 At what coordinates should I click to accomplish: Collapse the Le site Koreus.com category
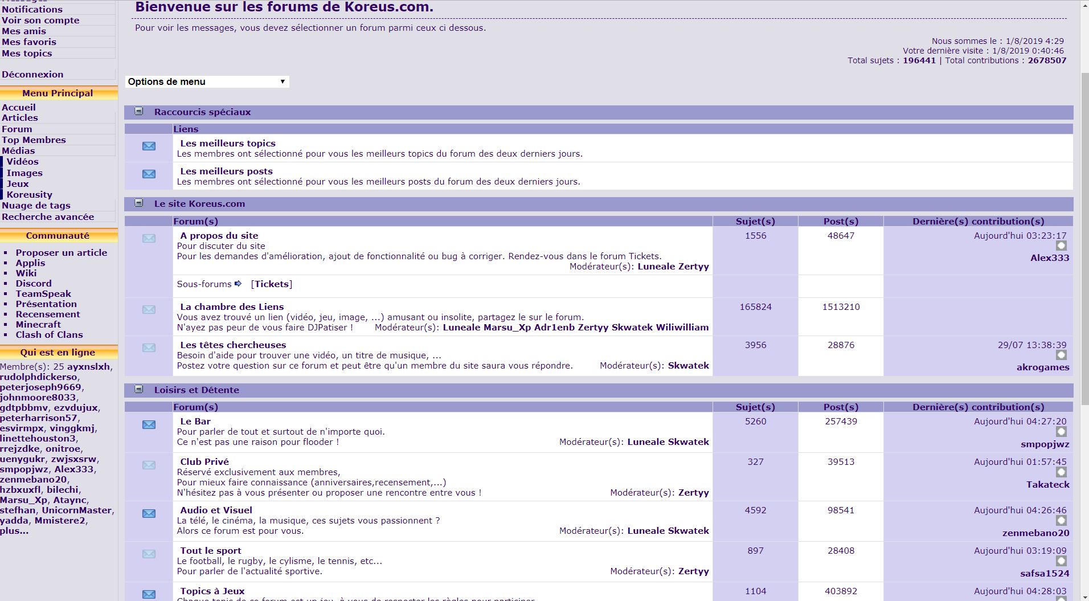pos(138,203)
